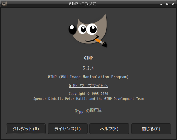This screenshot has width=177, height=140.
Task: Click Wilber's larger right eye
Action: [x=92, y=29]
